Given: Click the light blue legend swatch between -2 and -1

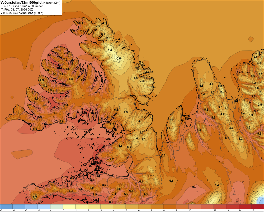Looking at the screenshot, I should (x=44, y=207).
